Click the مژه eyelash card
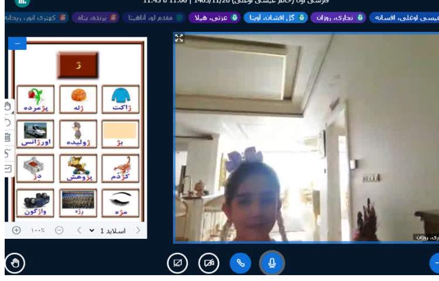Viewport: 439px width, 281px height. click(121, 203)
